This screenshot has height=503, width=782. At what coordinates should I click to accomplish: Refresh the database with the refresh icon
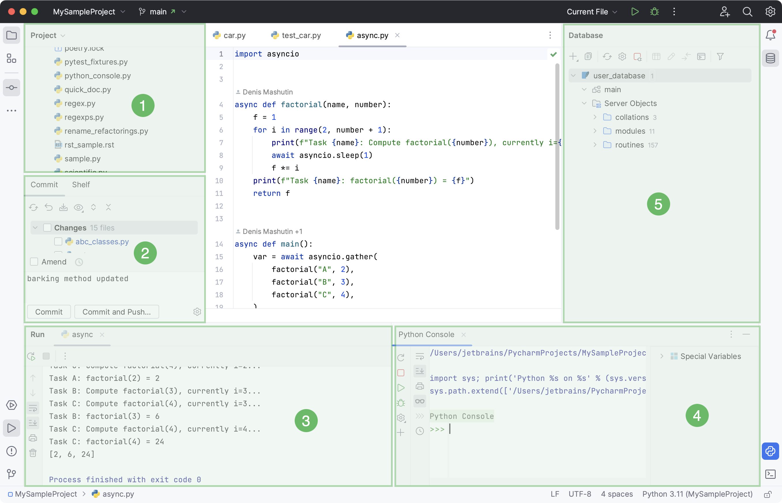(x=607, y=56)
